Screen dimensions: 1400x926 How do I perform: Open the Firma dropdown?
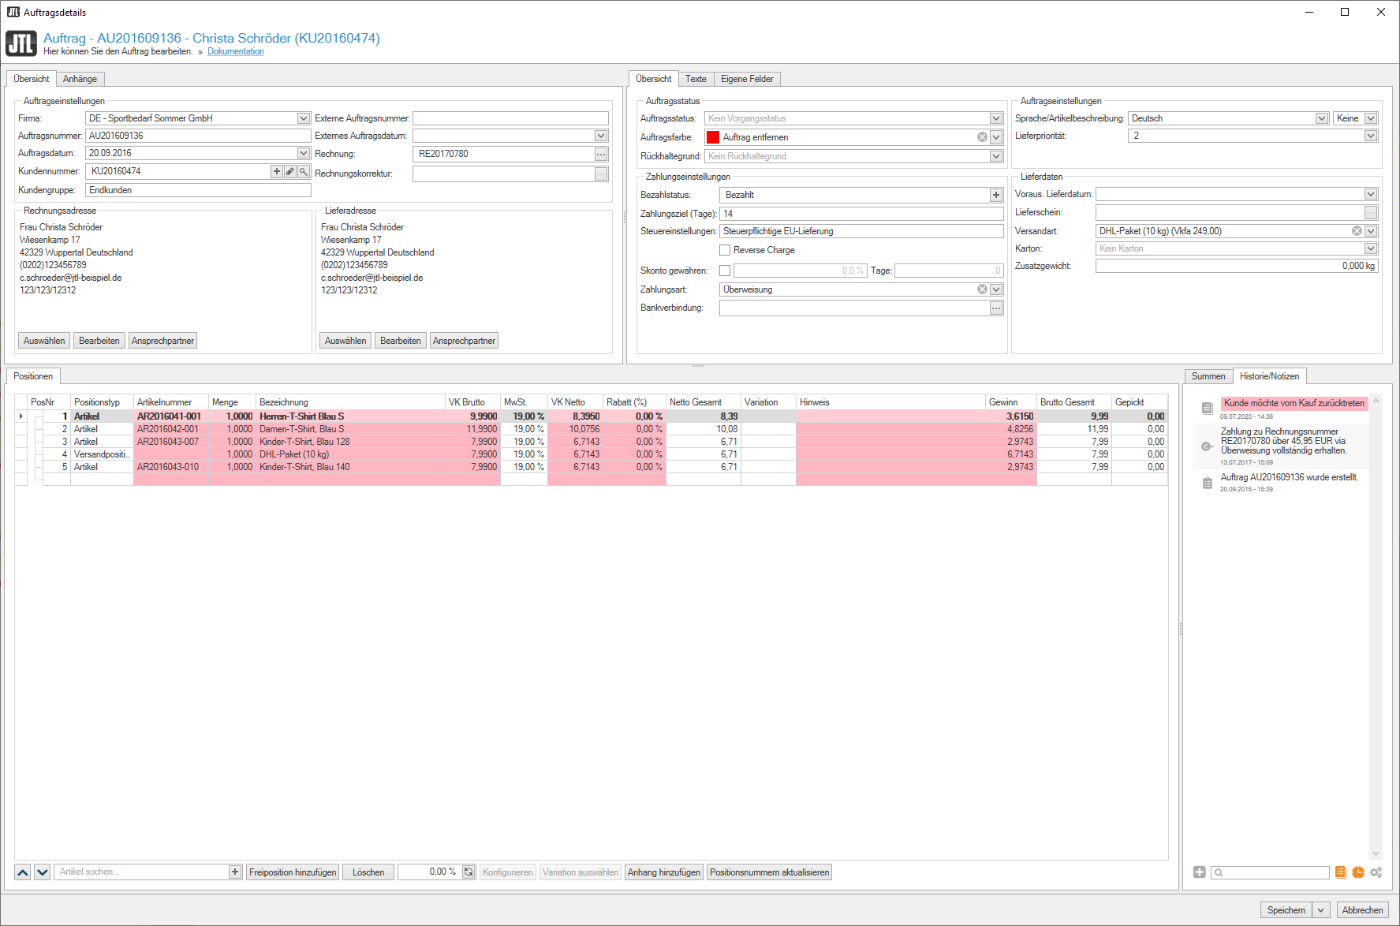(x=304, y=118)
